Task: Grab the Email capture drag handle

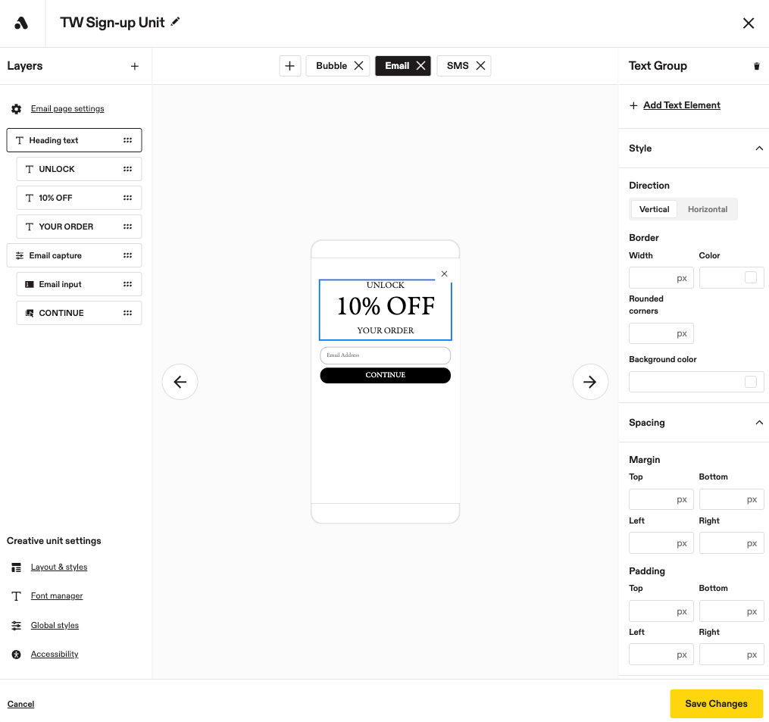Action: pos(127,255)
